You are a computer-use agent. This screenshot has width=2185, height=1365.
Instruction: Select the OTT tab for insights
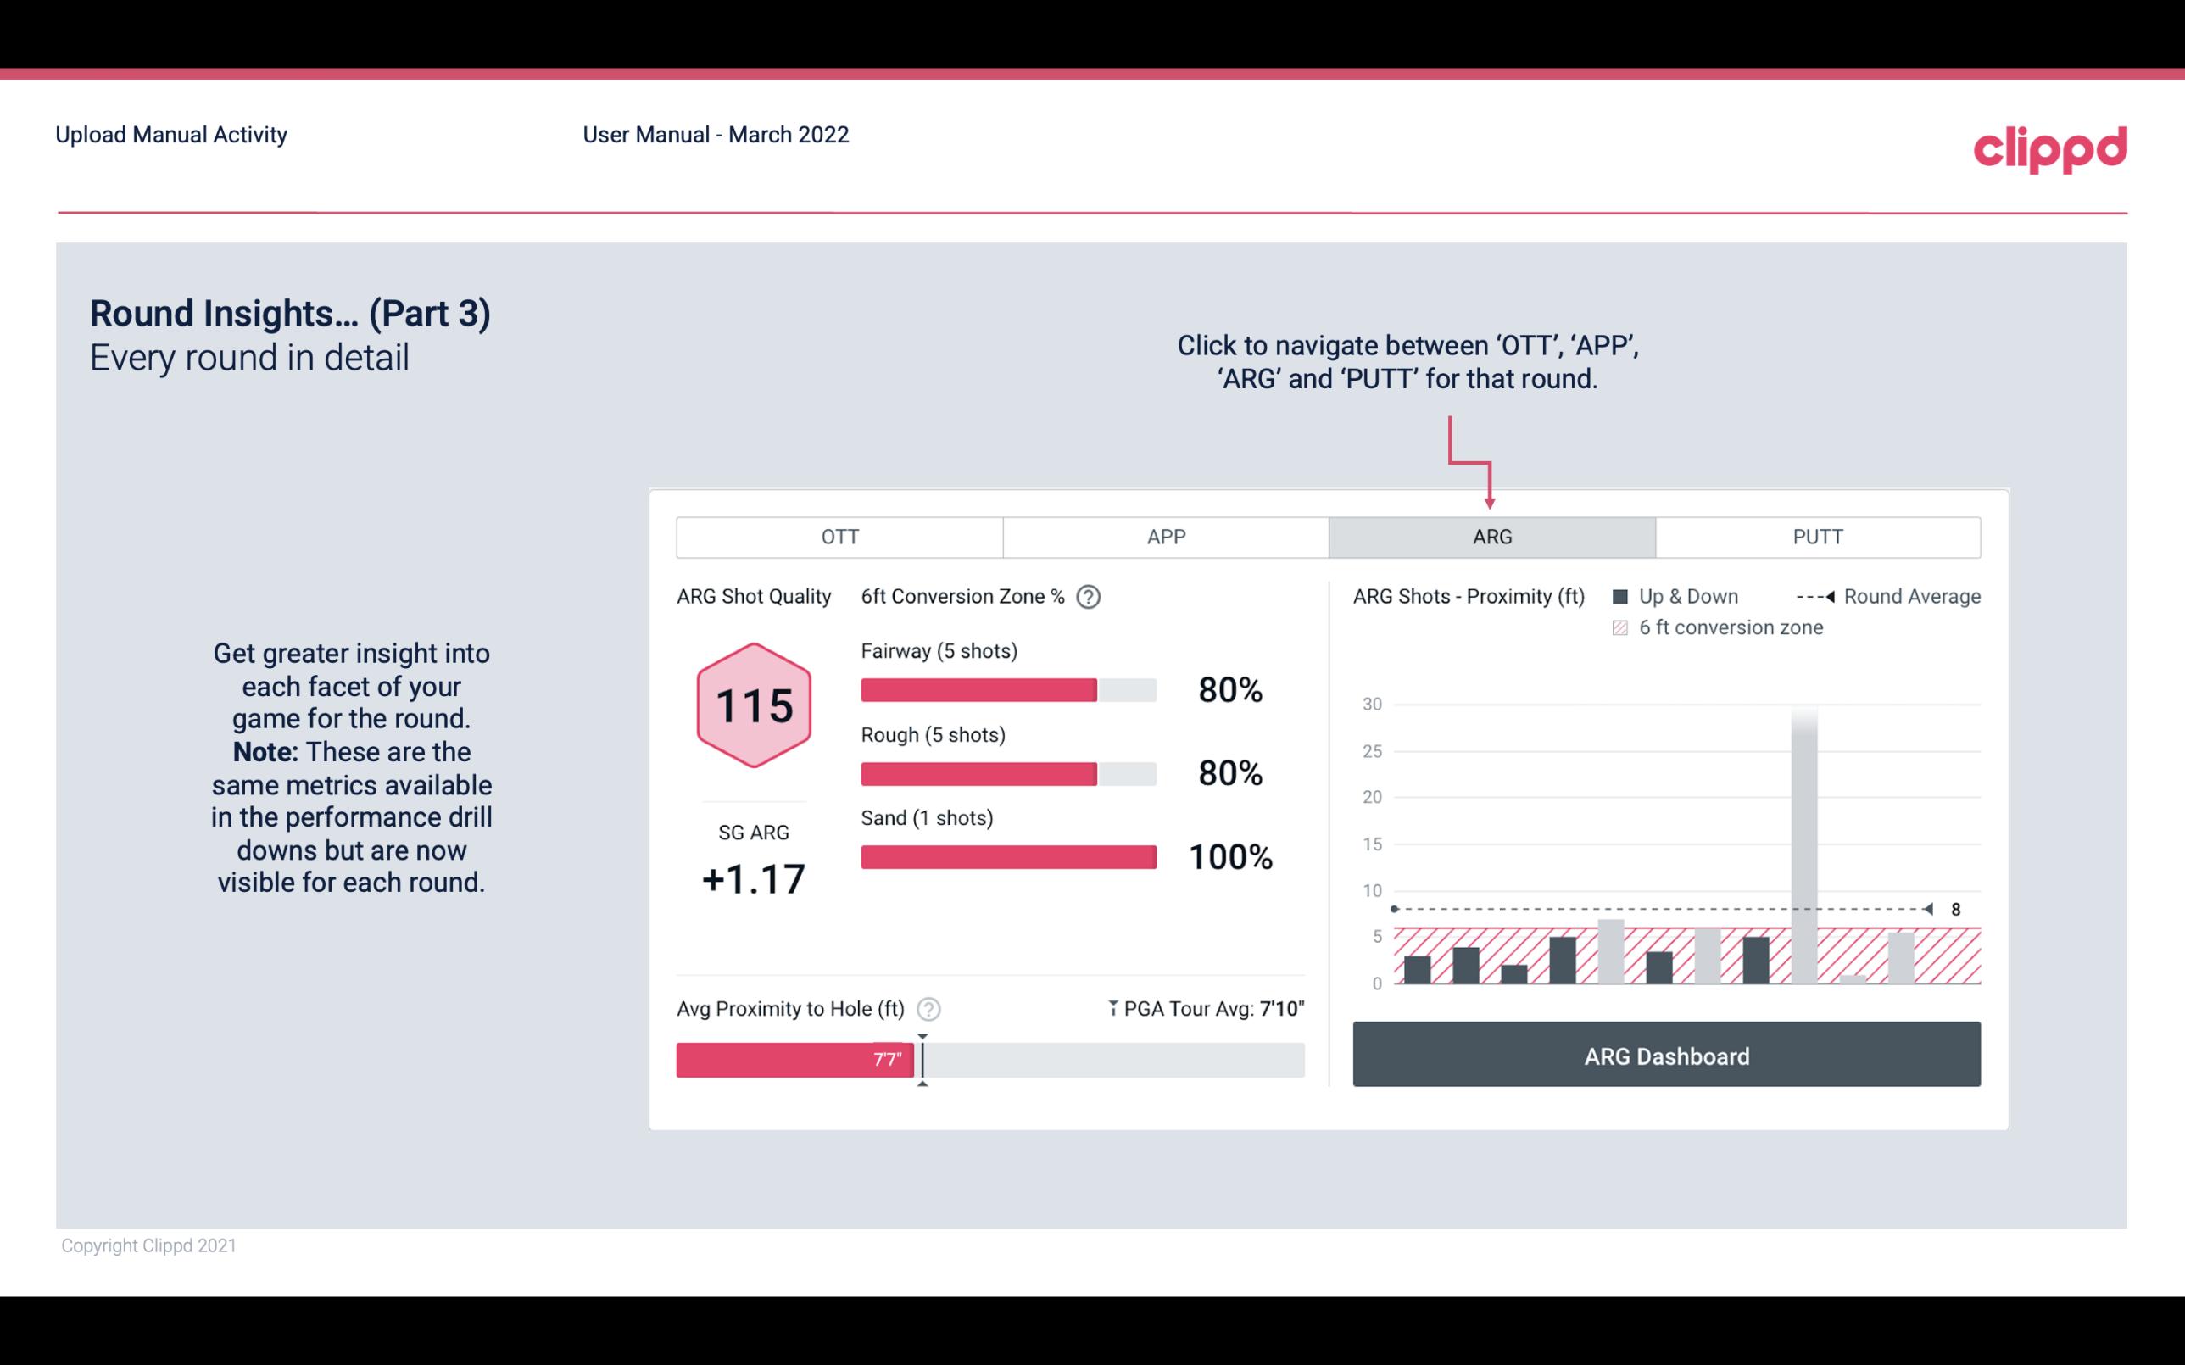pos(839,538)
